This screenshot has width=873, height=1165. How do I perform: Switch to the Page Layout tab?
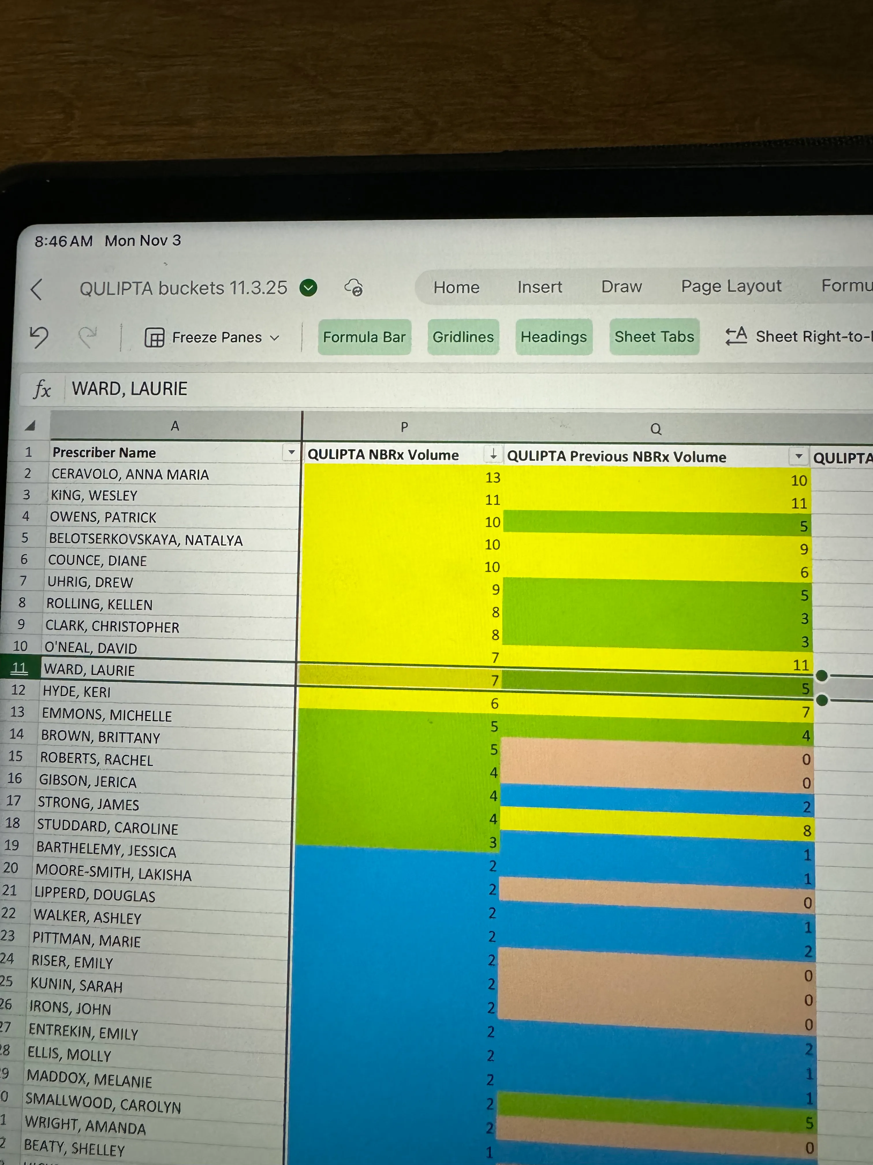coord(731,286)
